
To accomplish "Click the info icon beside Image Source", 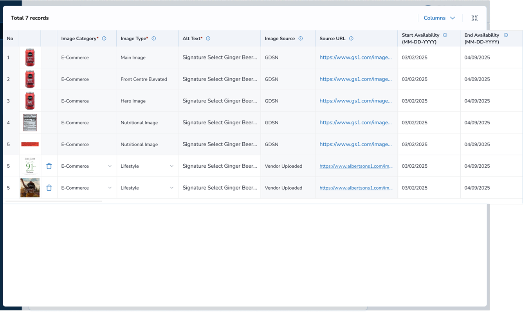I will tap(301, 38).
